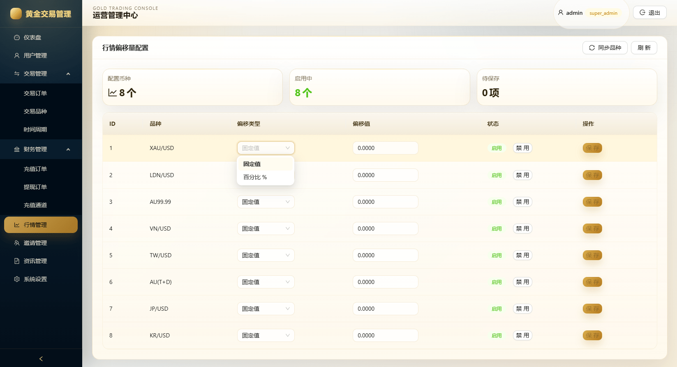The height and width of the screenshot is (367, 677).
Task: Click 偏移值 input field for XAU/USD
Action: coord(386,148)
